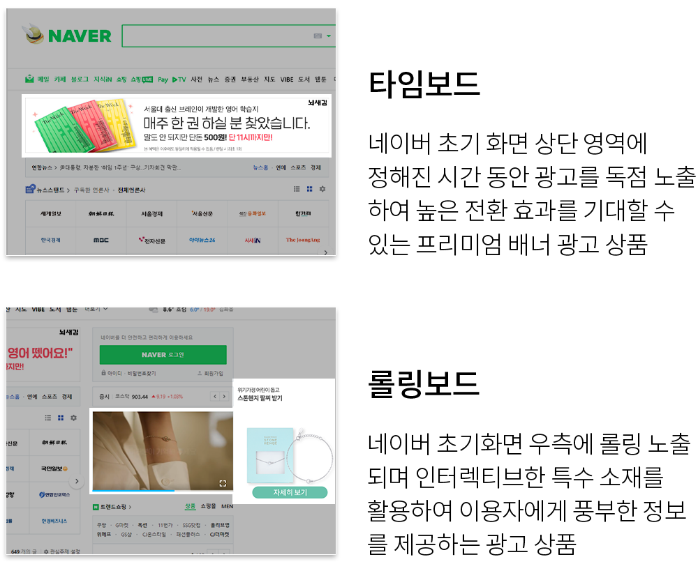Image resolution: width=698 pixels, height=564 pixels.
Task: Focus the green-bordered NAVER search field
Action: [x=228, y=36]
